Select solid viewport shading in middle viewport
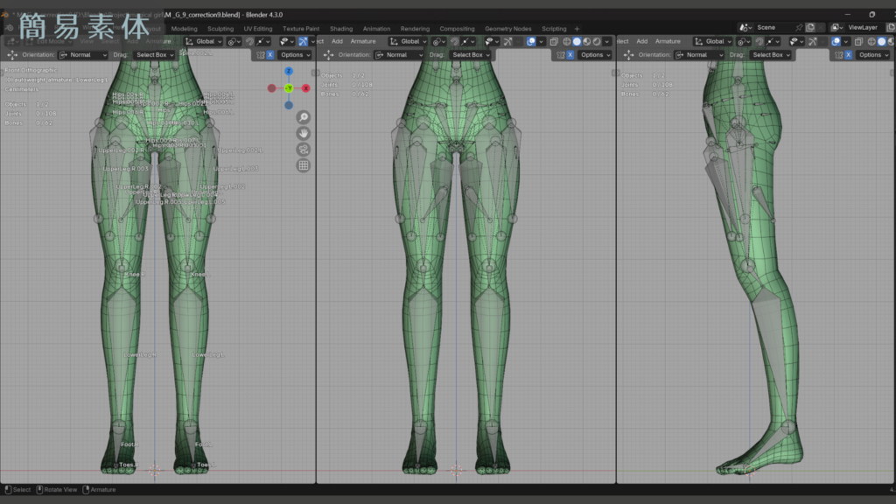Image resolution: width=896 pixels, height=504 pixels. click(x=577, y=41)
